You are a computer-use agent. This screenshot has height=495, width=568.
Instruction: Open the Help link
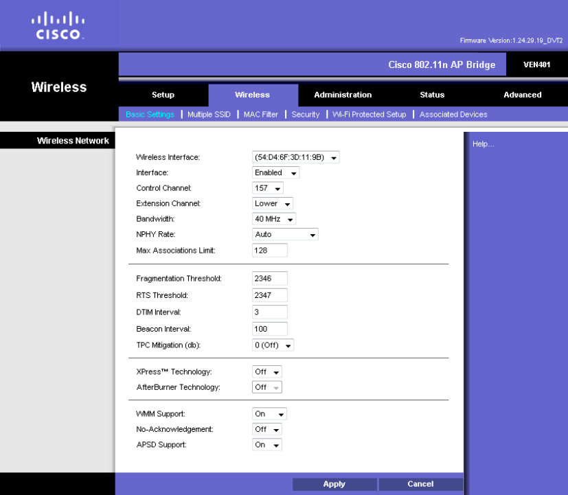(483, 144)
